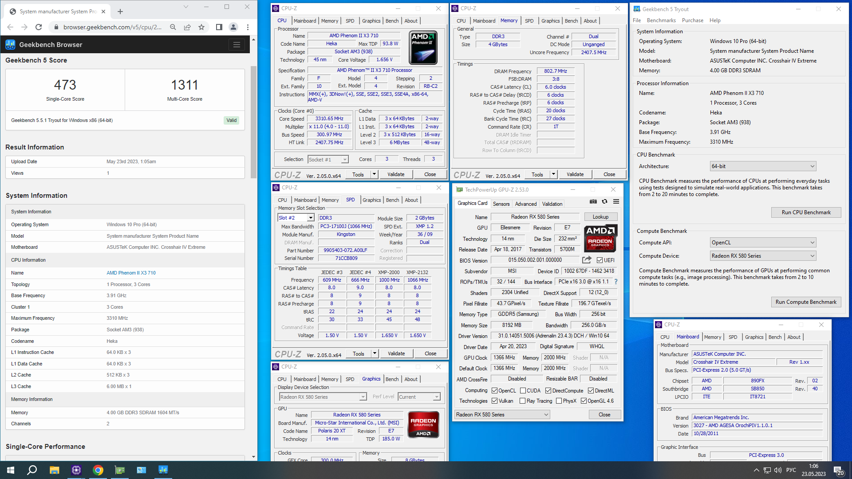Click the CPU-Z taskbar icon
The image size is (852, 479).
(76, 470)
